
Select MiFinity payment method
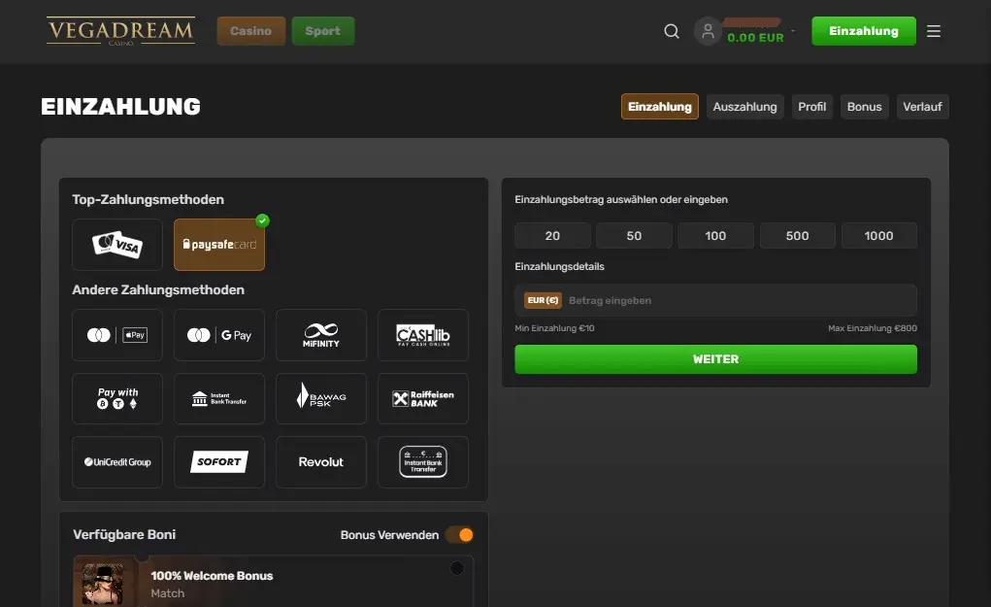pos(321,335)
